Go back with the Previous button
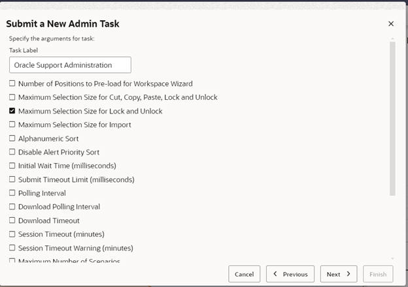 (290, 274)
